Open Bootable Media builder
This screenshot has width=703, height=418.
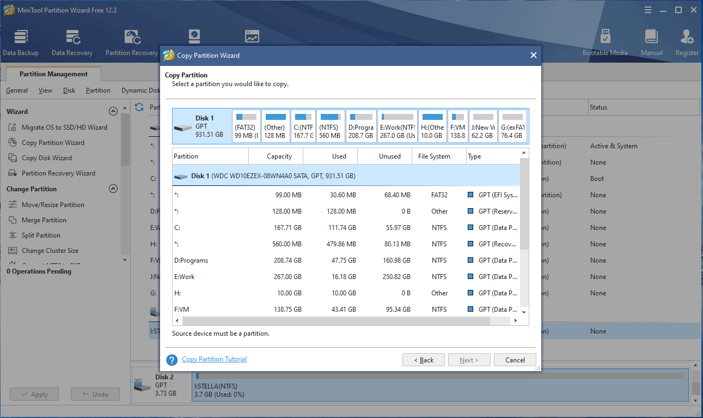[605, 43]
